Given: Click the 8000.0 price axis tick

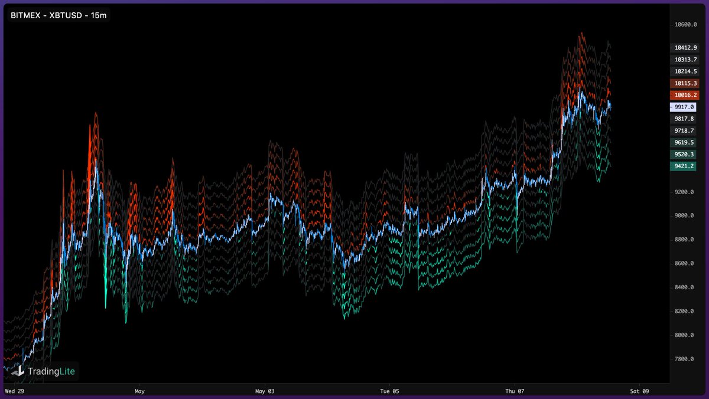Looking at the screenshot, I should point(685,335).
